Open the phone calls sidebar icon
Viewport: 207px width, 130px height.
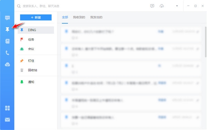click(x=7, y=53)
